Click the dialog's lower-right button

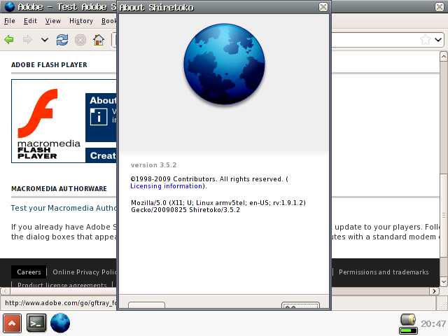[x=300, y=305]
